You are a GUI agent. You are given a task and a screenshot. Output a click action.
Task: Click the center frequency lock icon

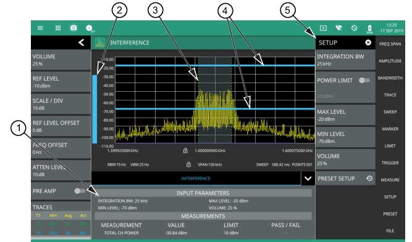tap(185, 151)
